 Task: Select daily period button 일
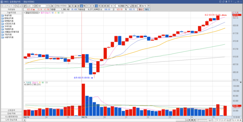coord(70,6)
